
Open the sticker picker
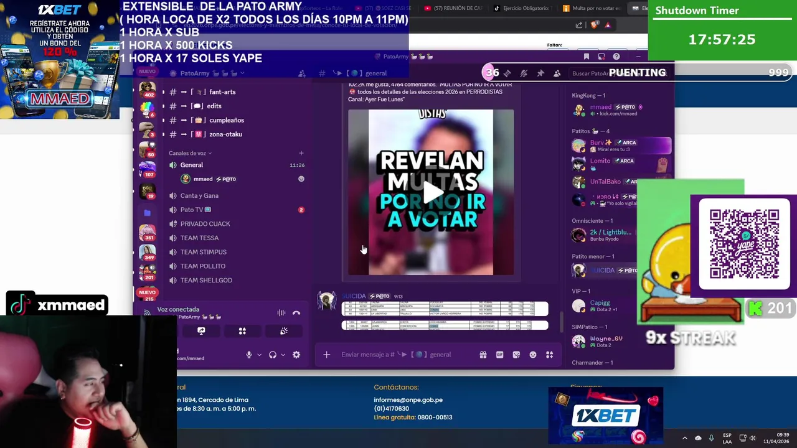click(516, 355)
